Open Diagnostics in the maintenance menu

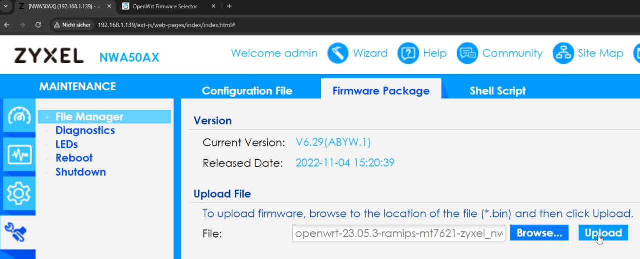click(85, 130)
